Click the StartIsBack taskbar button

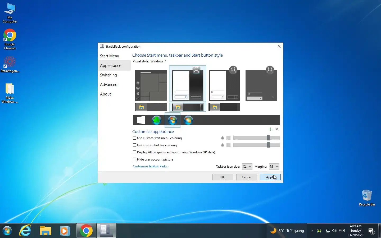click(x=106, y=231)
